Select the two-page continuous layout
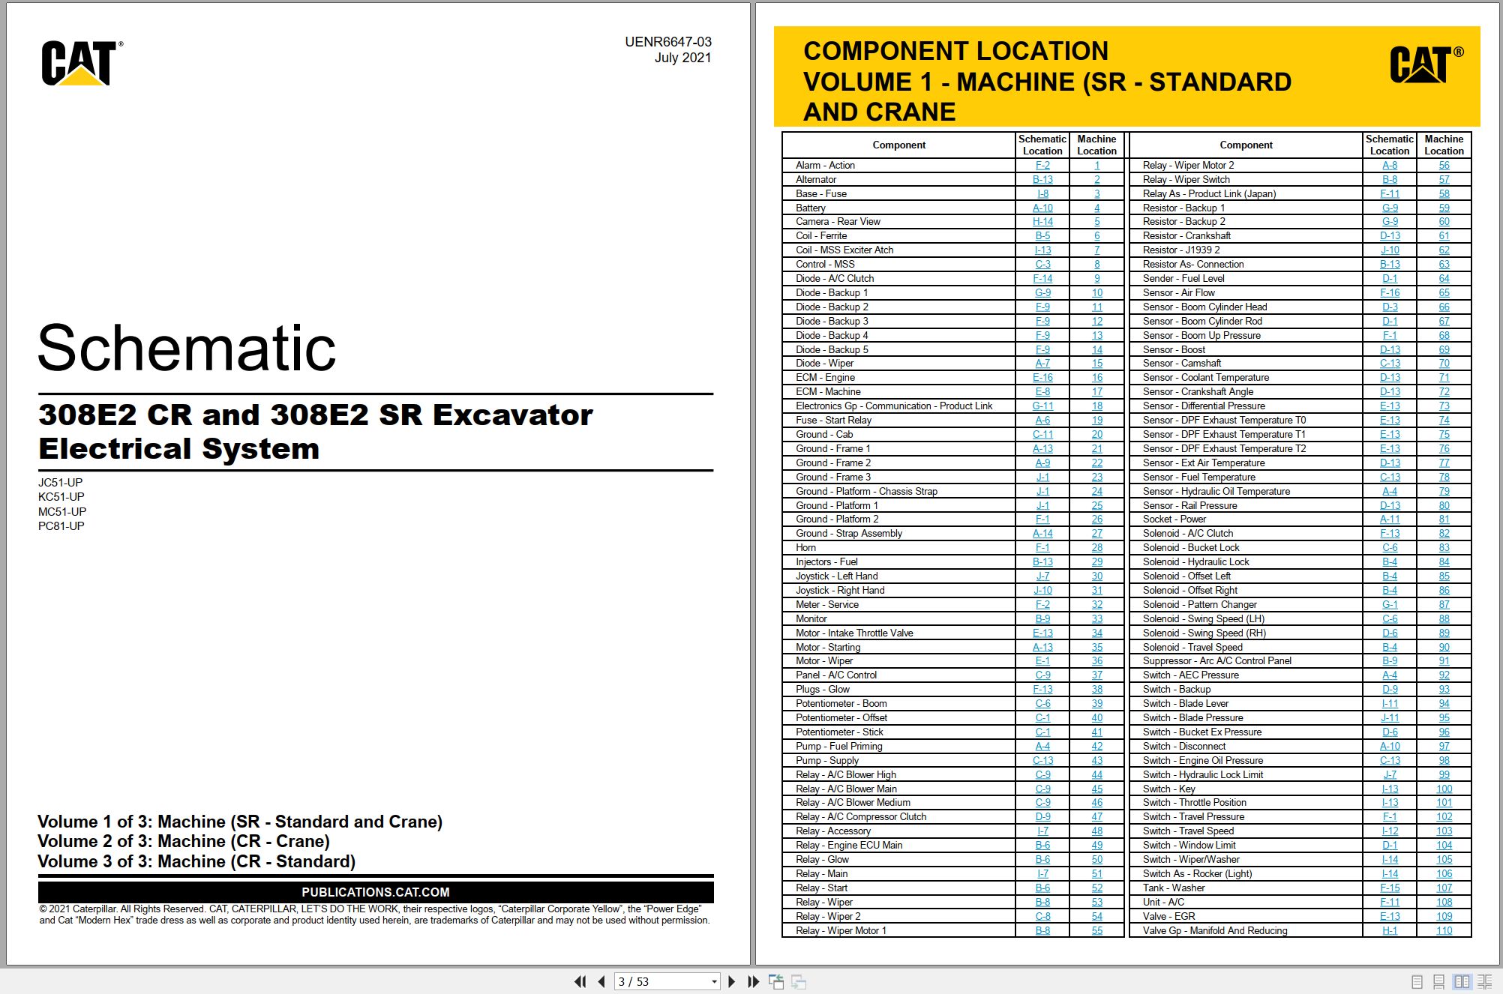 click(x=1484, y=981)
